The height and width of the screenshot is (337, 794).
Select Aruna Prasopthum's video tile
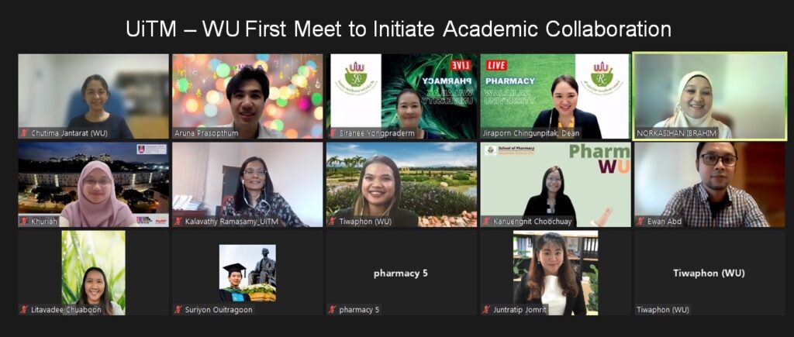click(247, 96)
